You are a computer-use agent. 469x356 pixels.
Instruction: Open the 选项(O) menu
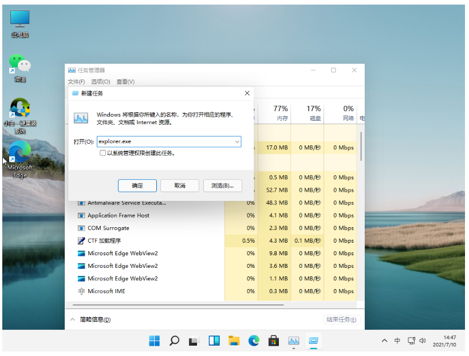[x=101, y=82]
